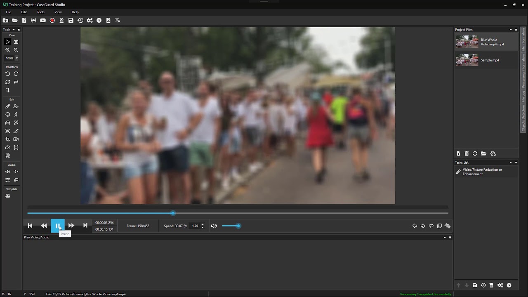Viewport: 528px width, 297px height.
Task: Click the rewind button
Action: 44,226
